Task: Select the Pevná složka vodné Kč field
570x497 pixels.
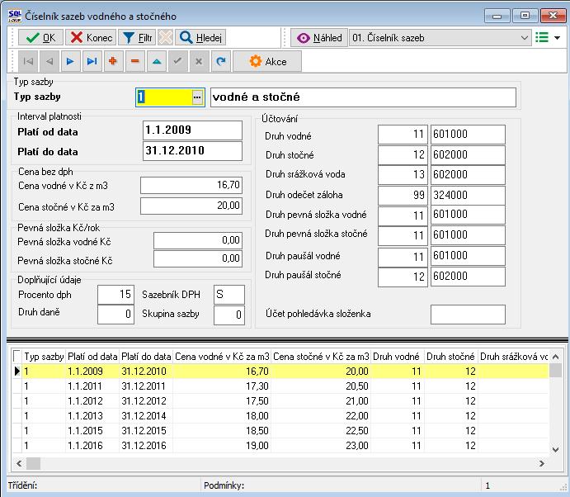Action: 198,240
